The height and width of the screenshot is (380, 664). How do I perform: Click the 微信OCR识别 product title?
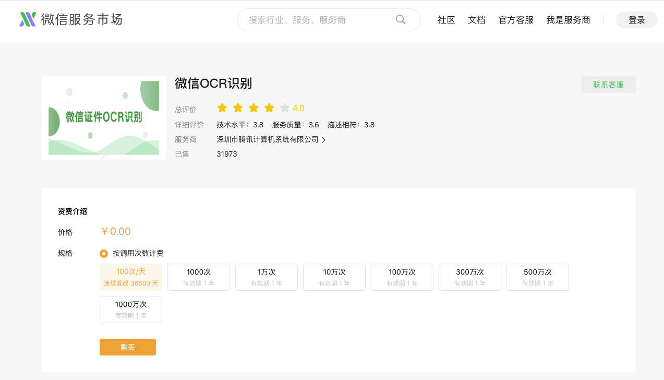point(213,84)
